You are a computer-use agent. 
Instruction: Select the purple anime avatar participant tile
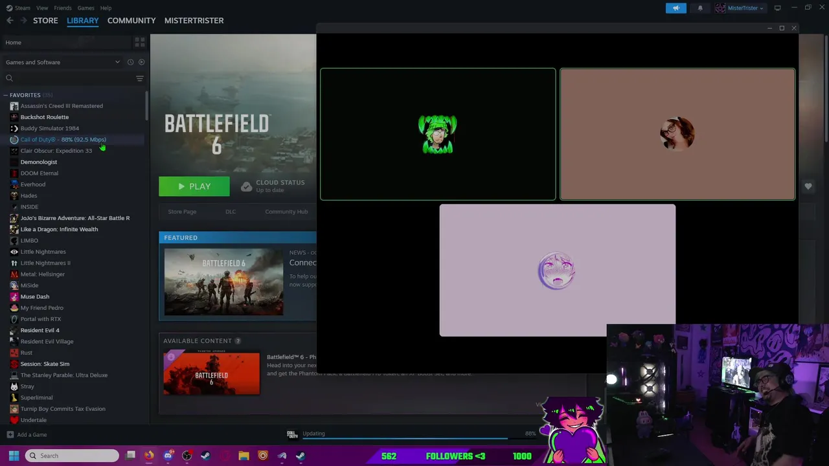557,271
